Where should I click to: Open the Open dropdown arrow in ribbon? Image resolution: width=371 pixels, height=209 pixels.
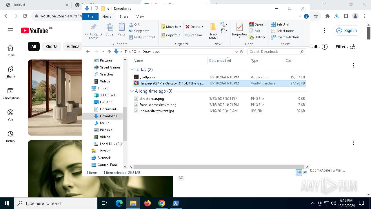265,24
